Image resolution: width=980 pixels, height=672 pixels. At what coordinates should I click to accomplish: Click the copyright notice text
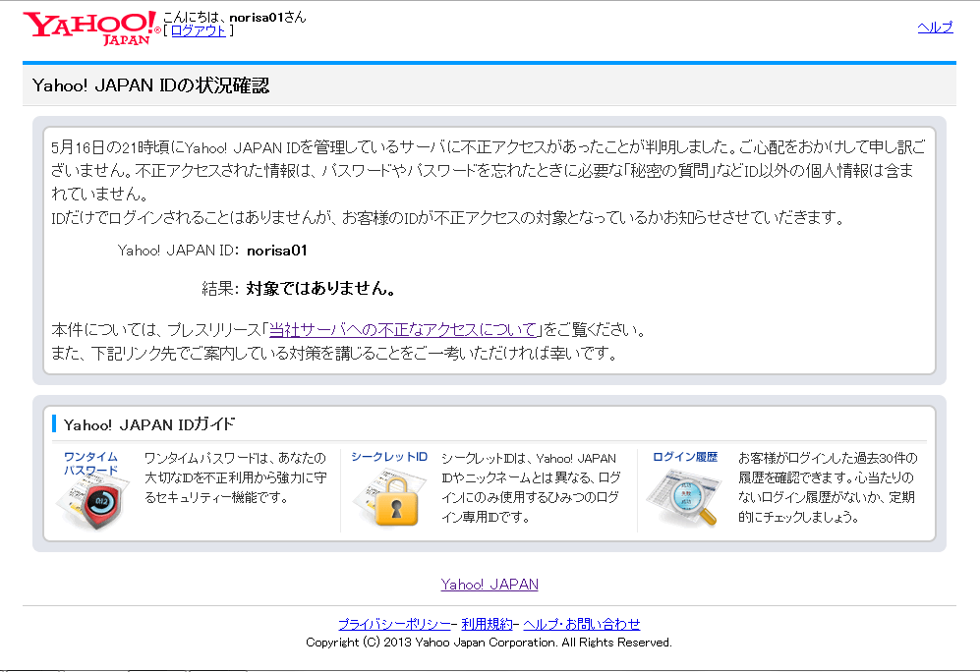coord(489,643)
